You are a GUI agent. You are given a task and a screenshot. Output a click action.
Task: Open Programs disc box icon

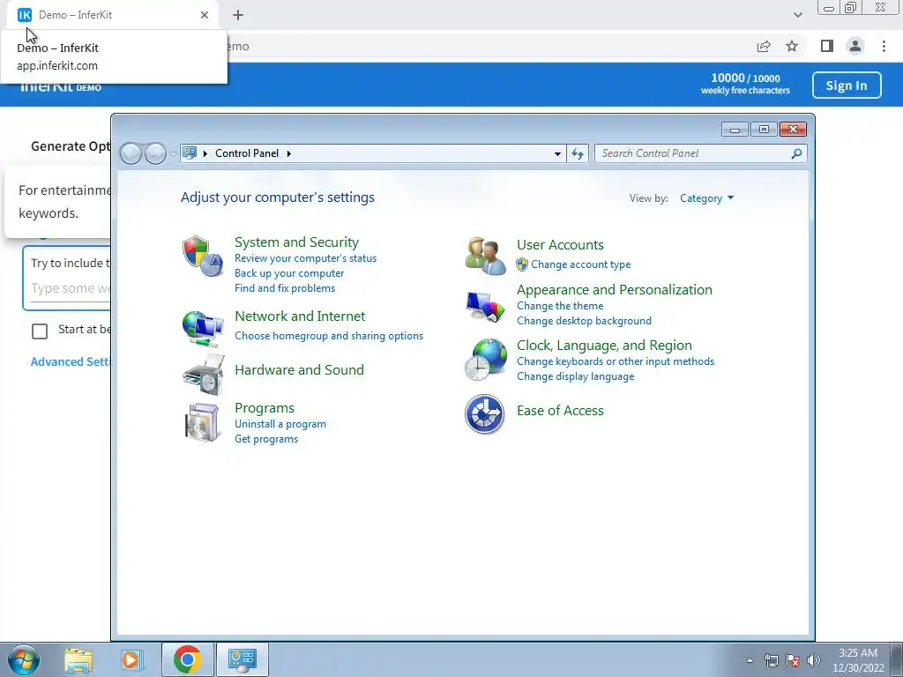pos(203,422)
